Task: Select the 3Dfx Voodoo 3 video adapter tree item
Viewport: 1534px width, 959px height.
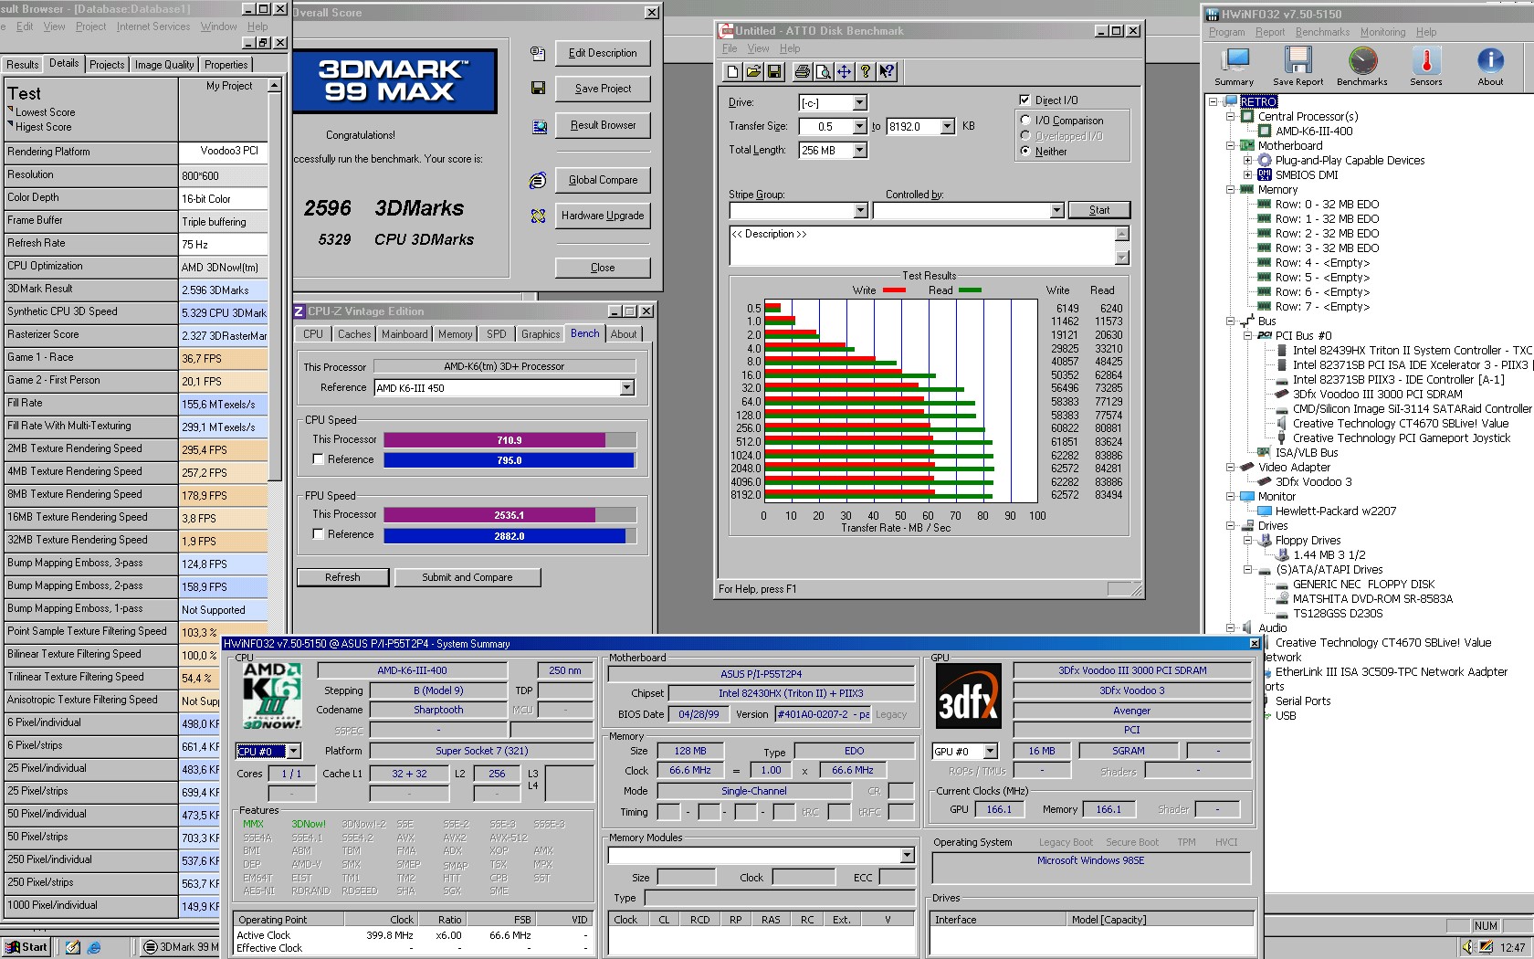Action: coord(1313,482)
